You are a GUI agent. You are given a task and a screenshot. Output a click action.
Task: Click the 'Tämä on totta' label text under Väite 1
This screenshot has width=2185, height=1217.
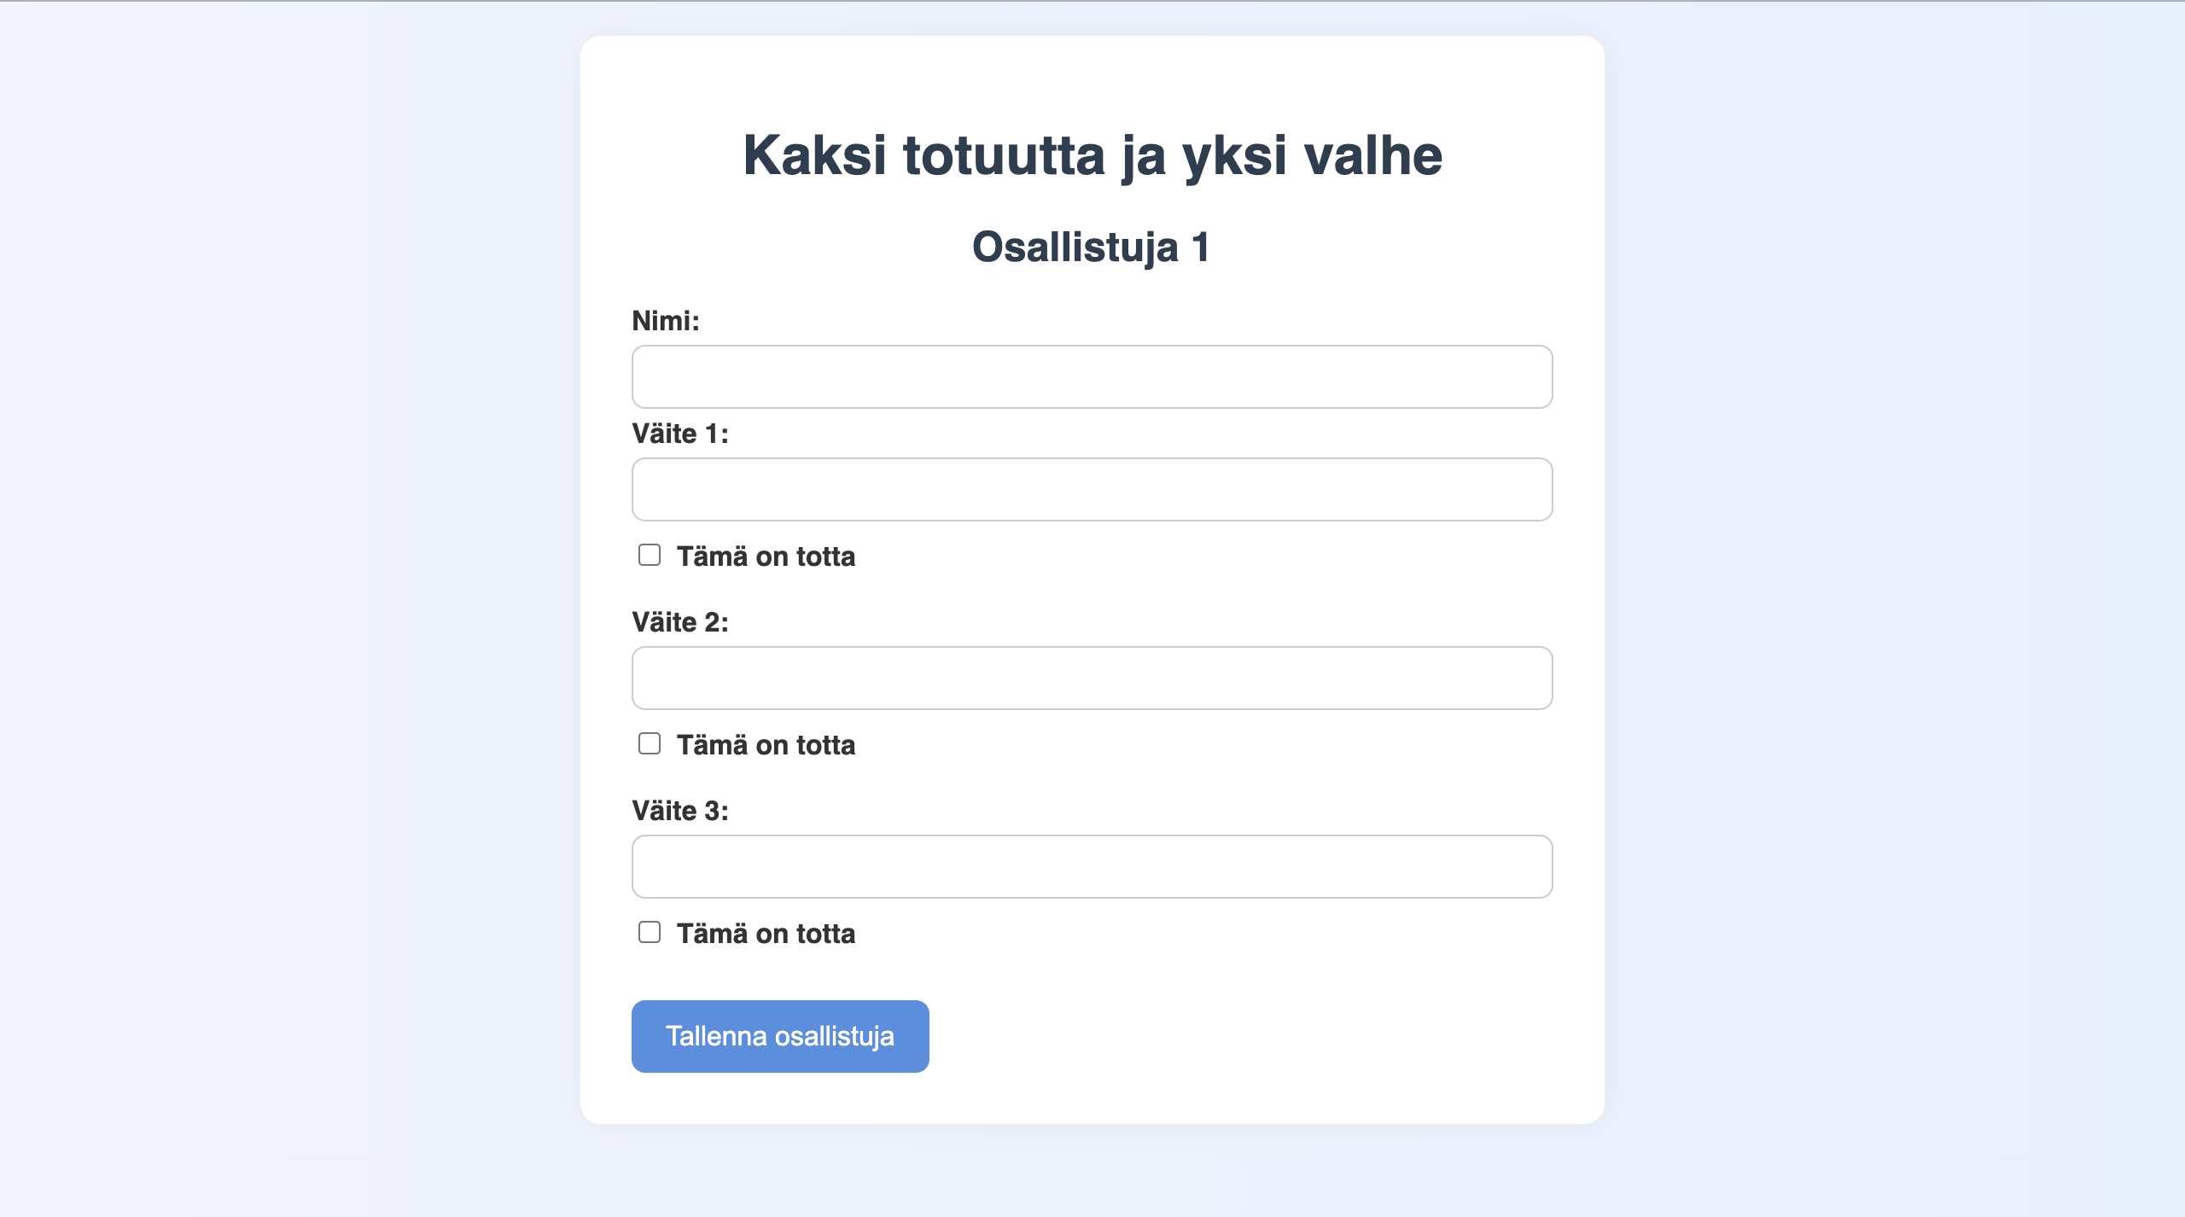766,556
